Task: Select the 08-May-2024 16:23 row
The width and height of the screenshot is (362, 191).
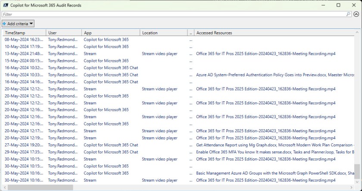Action: pos(178,39)
